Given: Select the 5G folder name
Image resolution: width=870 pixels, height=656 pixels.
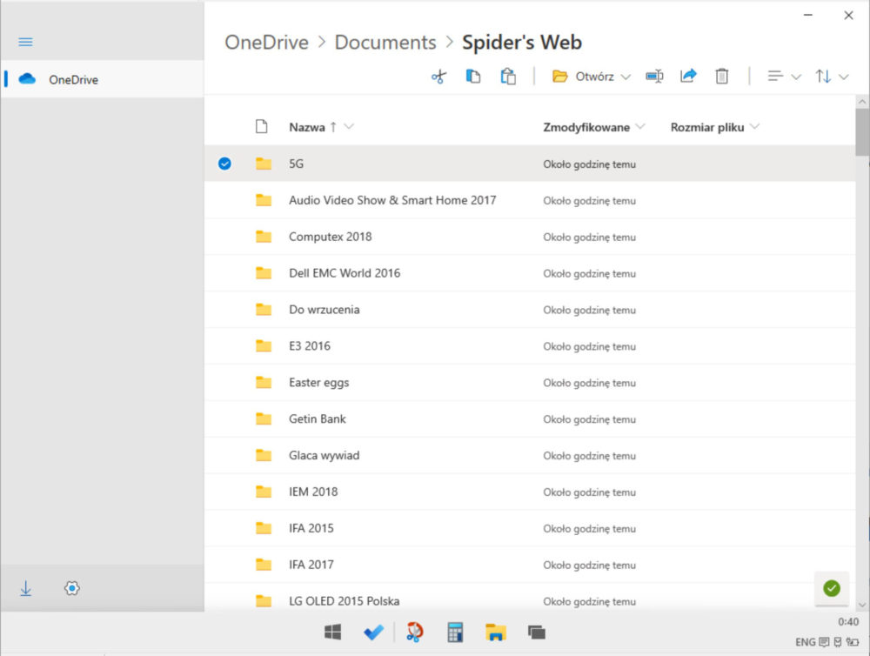Looking at the screenshot, I should (297, 164).
